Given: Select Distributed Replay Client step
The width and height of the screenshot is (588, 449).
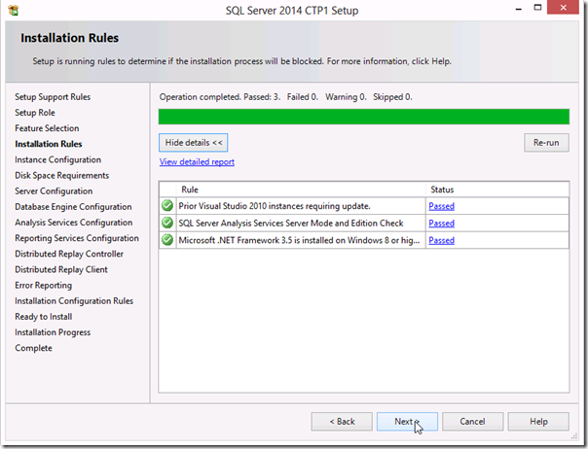Looking at the screenshot, I should [61, 270].
